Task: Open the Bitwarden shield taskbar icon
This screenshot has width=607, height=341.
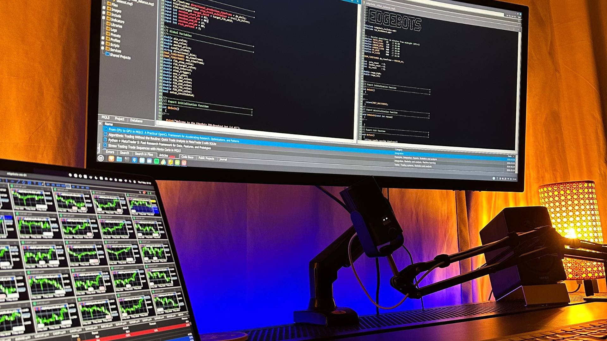Action: click(135, 160)
